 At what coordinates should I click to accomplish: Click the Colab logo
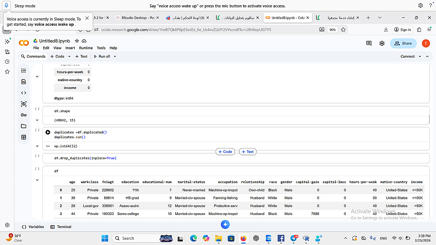coord(24,43)
